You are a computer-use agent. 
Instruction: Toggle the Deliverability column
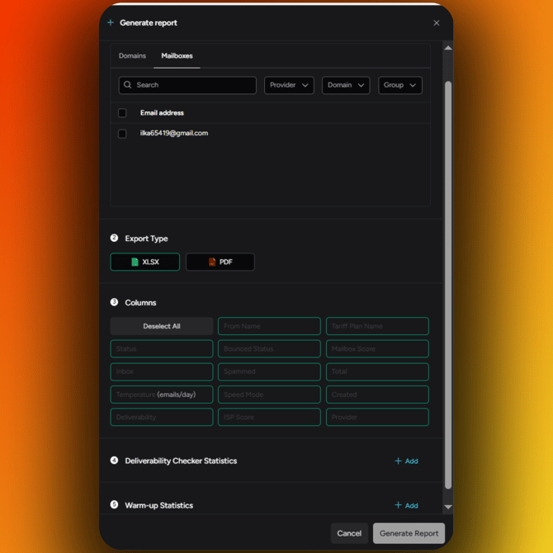pos(162,417)
